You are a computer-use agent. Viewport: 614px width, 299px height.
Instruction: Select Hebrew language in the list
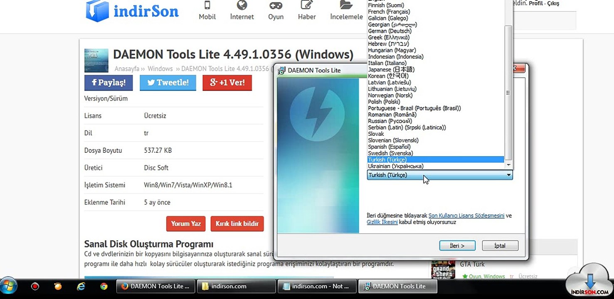tap(436, 44)
